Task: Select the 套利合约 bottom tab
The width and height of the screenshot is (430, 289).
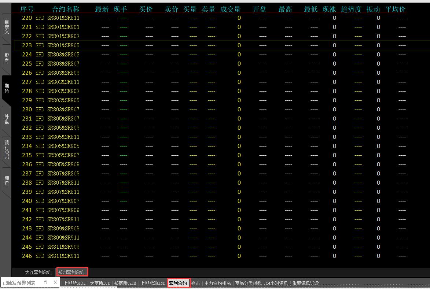Action: coord(178,283)
